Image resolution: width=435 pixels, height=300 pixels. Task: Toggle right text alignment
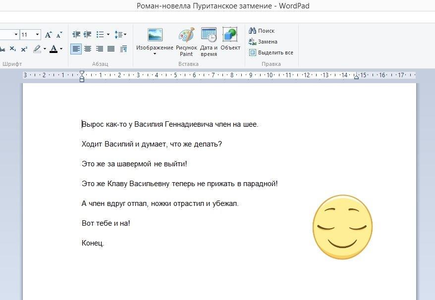pos(99,49)
